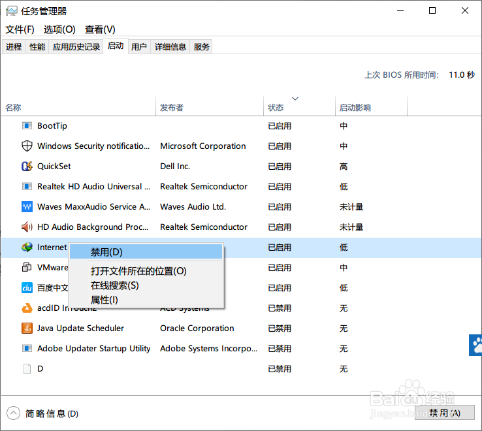The image size is (482, 431).
Task: Sort by the 状态 column header
Action: click(299, 106)
